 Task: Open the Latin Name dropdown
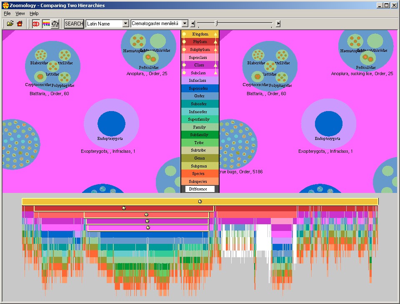(x=125, y=24)
